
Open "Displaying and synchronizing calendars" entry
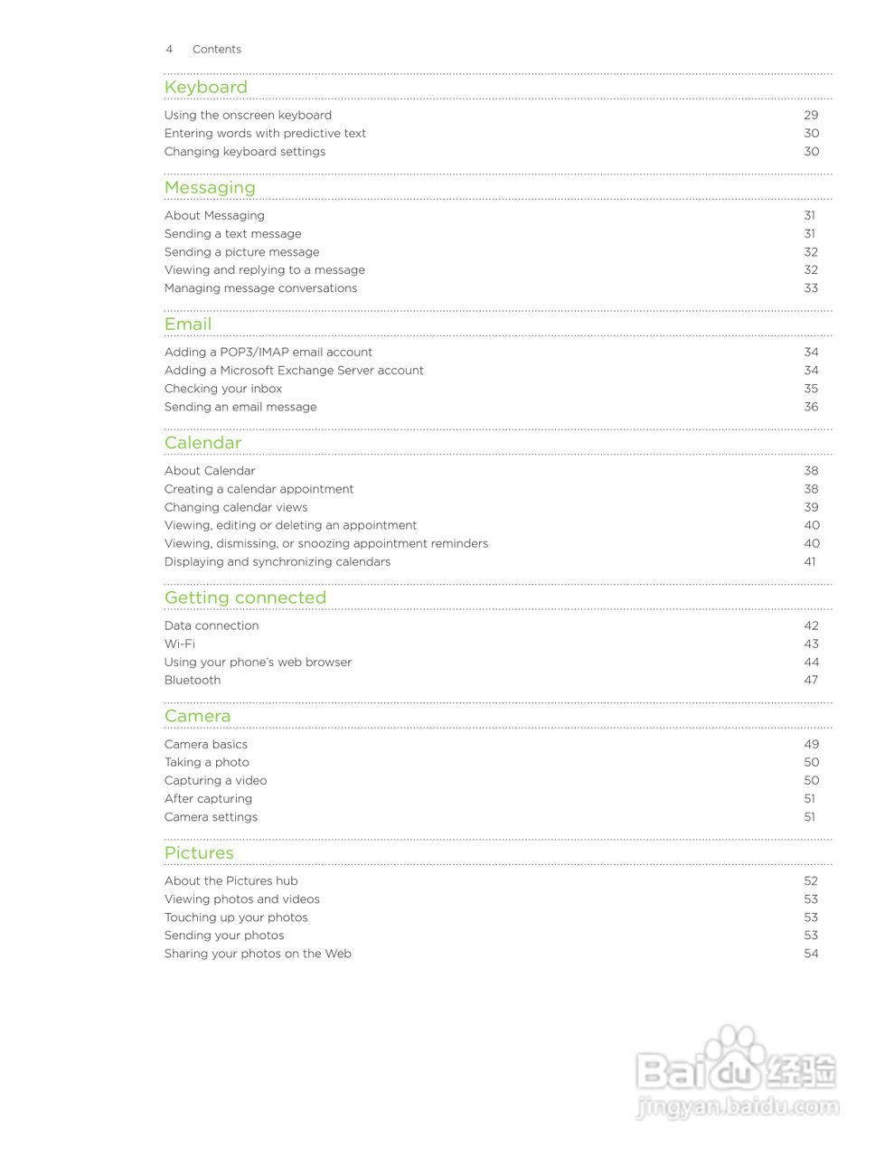point(278,561)
